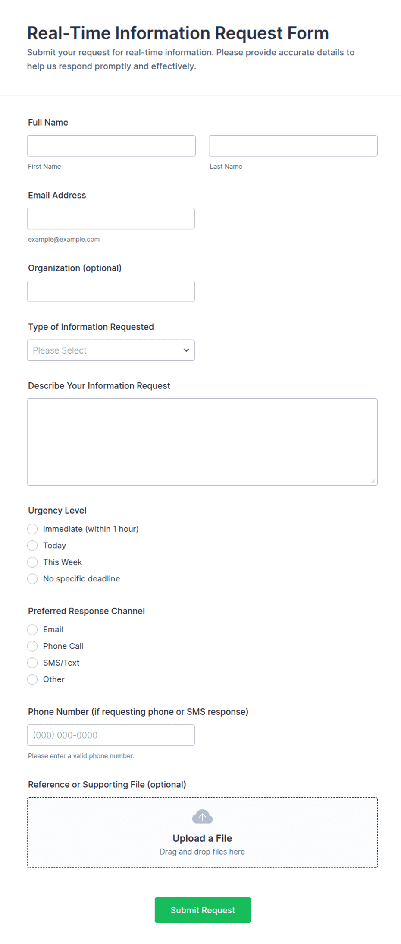401x944 pixels.
Task: Select This Week urgency radio
Action: 32,562
